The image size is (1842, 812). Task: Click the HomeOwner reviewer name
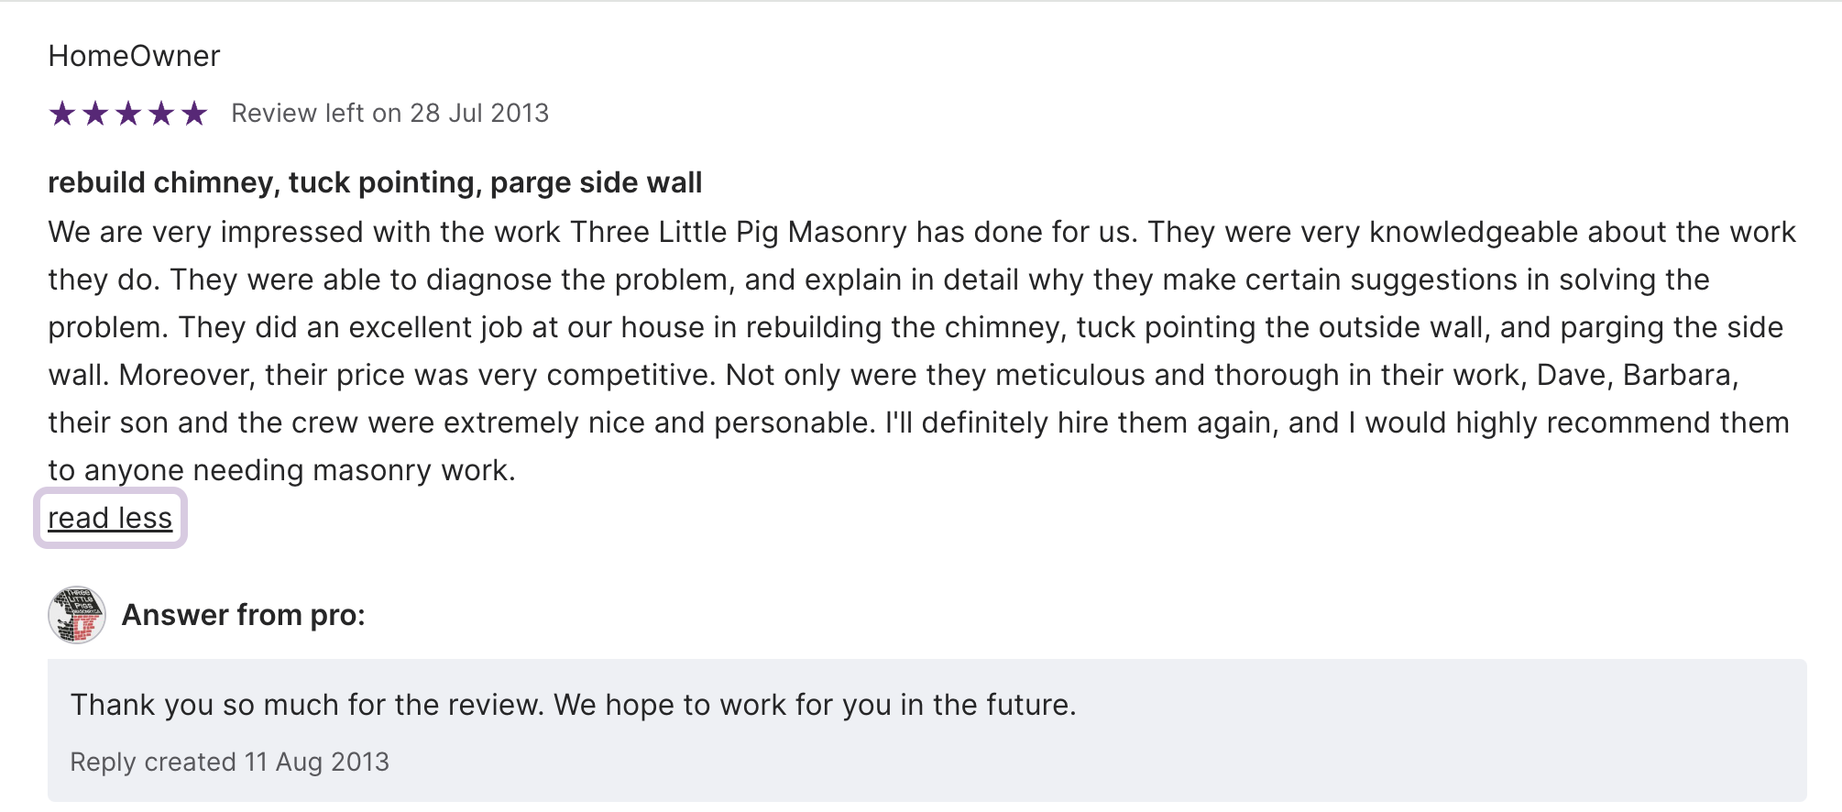[134, 56]
